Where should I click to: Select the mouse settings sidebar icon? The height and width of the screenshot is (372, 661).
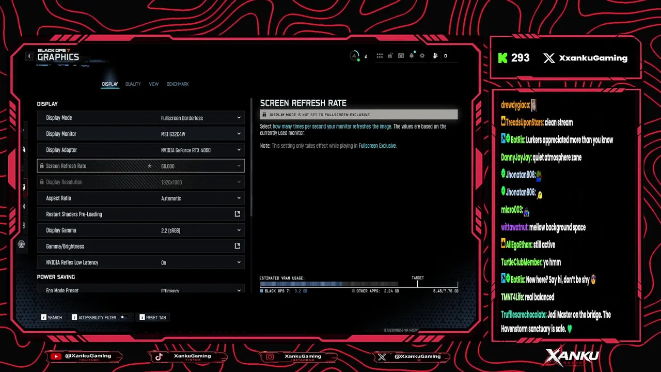(23, 149)
